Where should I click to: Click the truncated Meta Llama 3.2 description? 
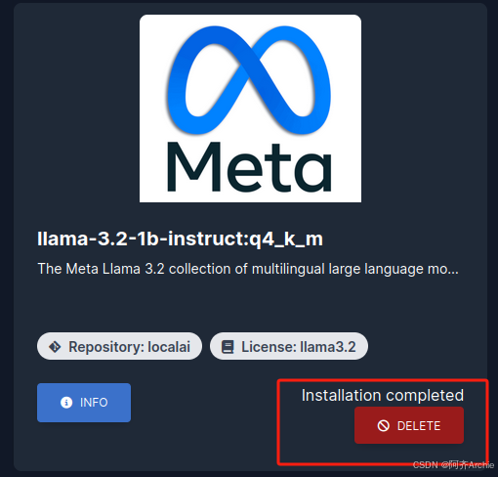[248, 269]
